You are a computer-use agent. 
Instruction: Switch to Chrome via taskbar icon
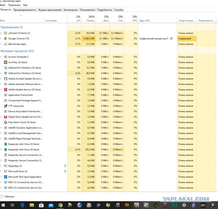(60, 205)
